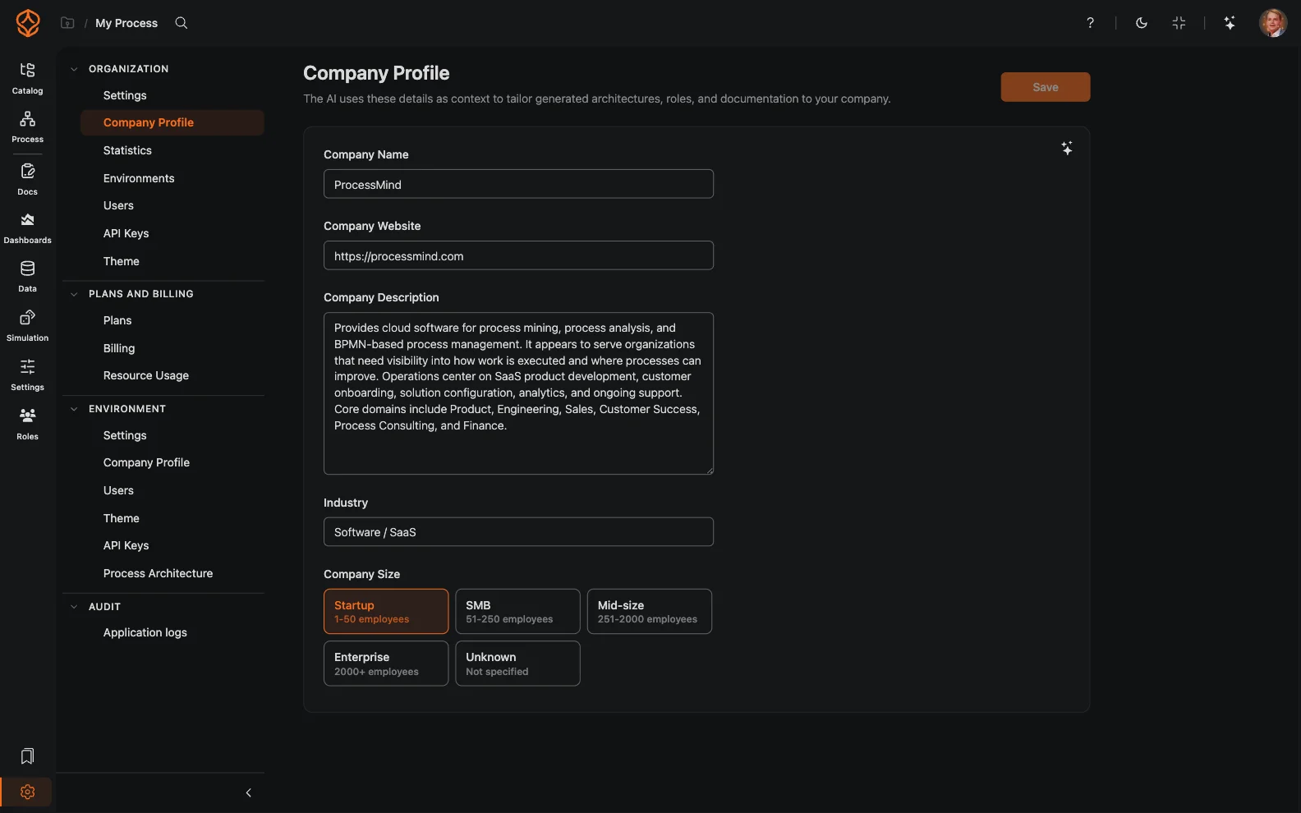This screenshot has height=813, width=1301.
Task: Select SMB company size
Action: (x=517, y=611)
